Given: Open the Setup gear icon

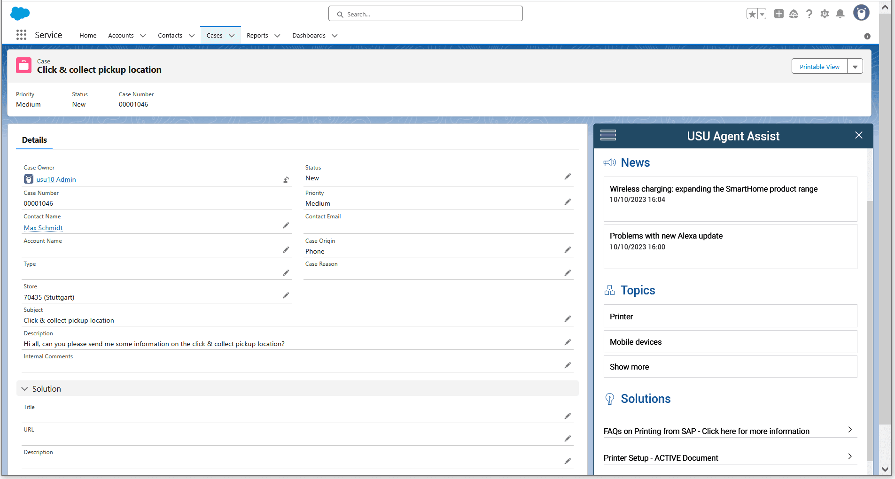Looking at the screenshot, I should [825, 14].
